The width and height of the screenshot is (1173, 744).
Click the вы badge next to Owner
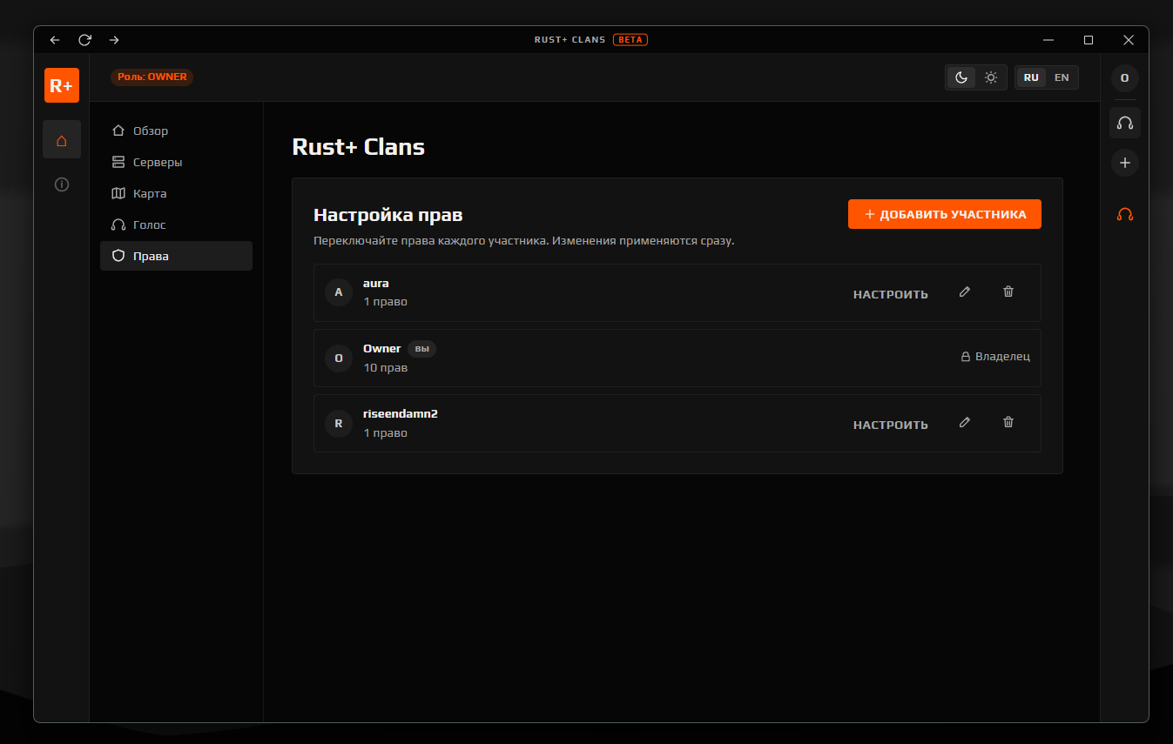[421, 349]
